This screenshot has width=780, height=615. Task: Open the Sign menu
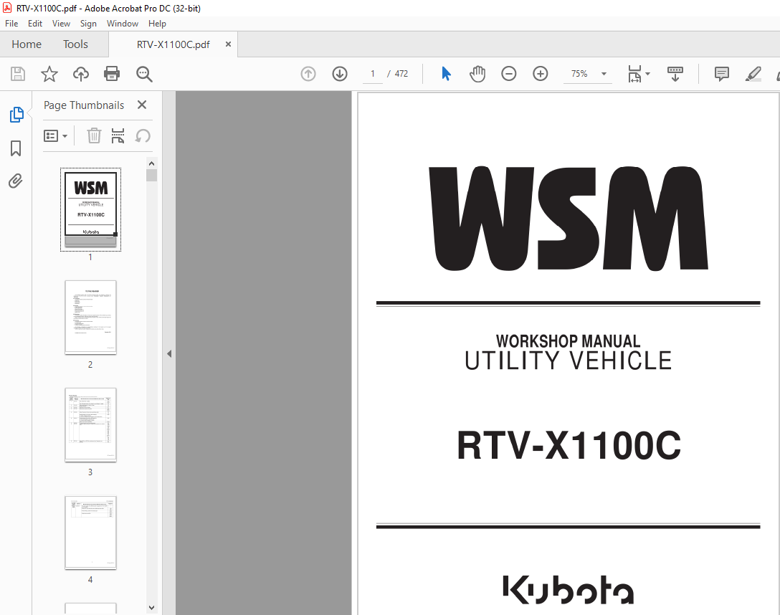click(x=89, y=24)
